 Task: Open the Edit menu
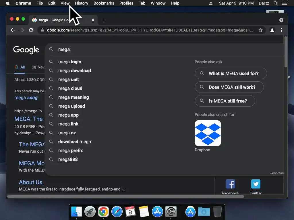pos(52,3)
